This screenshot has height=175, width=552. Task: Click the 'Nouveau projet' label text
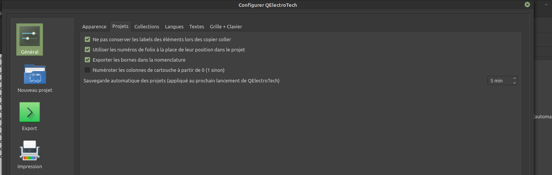(x=35, y=90)
